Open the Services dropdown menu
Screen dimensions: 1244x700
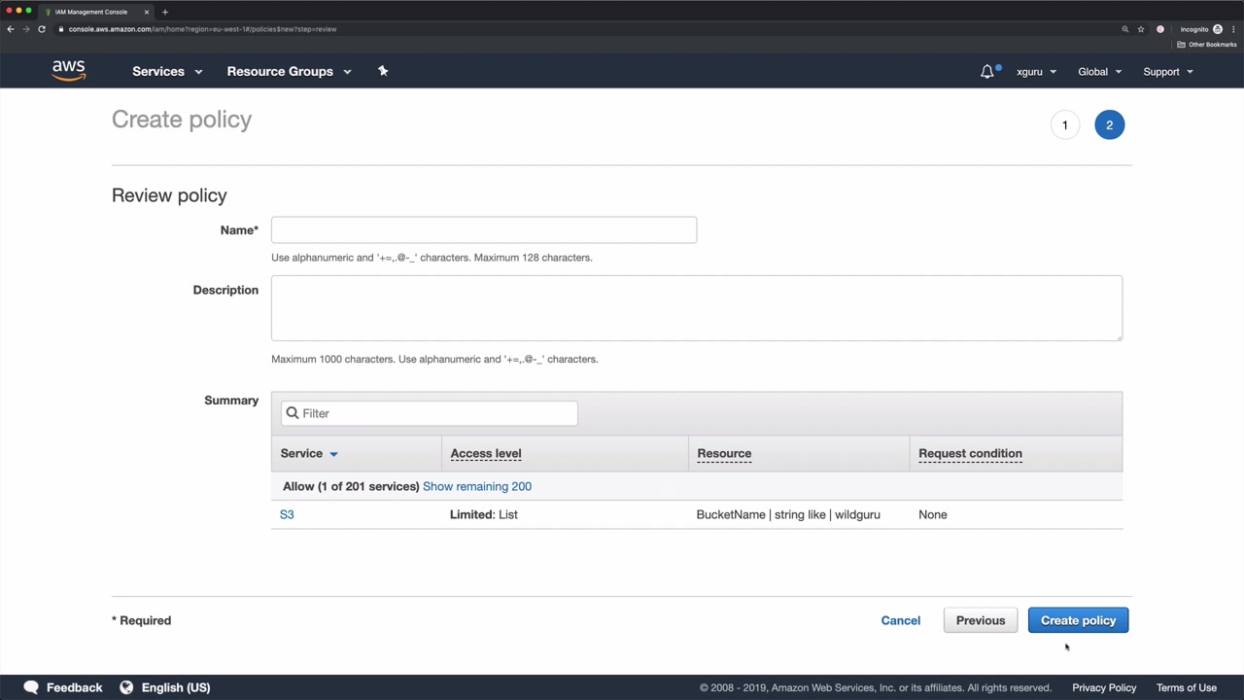coord(167,71)
